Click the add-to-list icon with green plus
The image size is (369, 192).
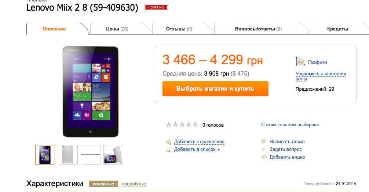[168, 149]
